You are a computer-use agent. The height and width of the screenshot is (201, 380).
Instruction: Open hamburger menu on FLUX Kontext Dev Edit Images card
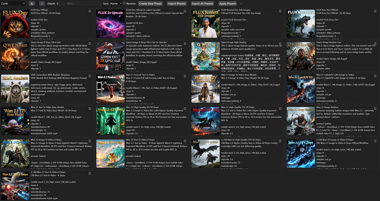[x=280, y=11]
